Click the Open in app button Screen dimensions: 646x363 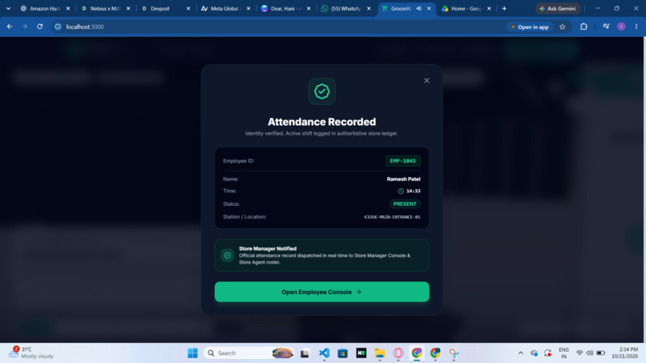pyautogui.click(x=530, y=26)
